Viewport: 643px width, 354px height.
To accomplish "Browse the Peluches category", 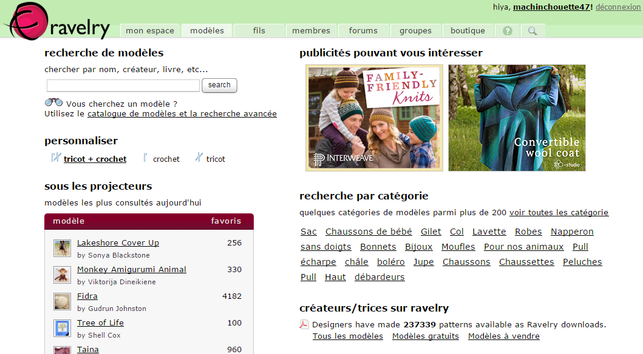I will 582,262.
